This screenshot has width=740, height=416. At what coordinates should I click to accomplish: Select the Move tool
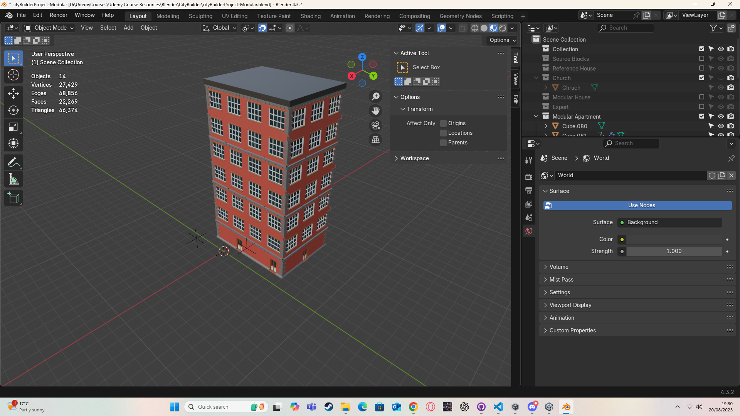(13, 93)
